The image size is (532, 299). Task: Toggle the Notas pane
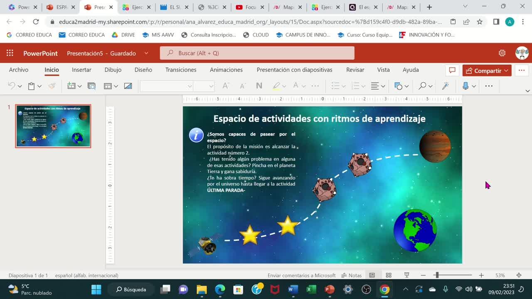click(352, 275)
